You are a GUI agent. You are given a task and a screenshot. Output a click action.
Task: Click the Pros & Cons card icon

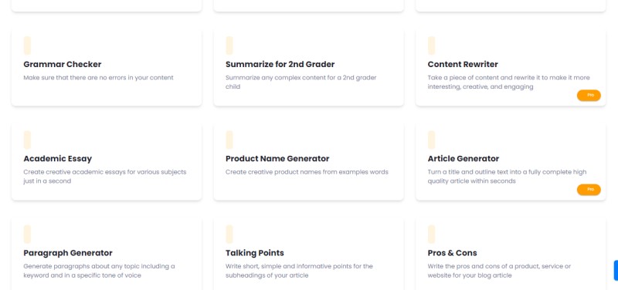point(432,234)
